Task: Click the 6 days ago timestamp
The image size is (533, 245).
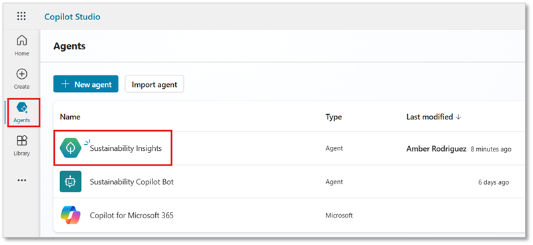Action: [x=494, y=182]
